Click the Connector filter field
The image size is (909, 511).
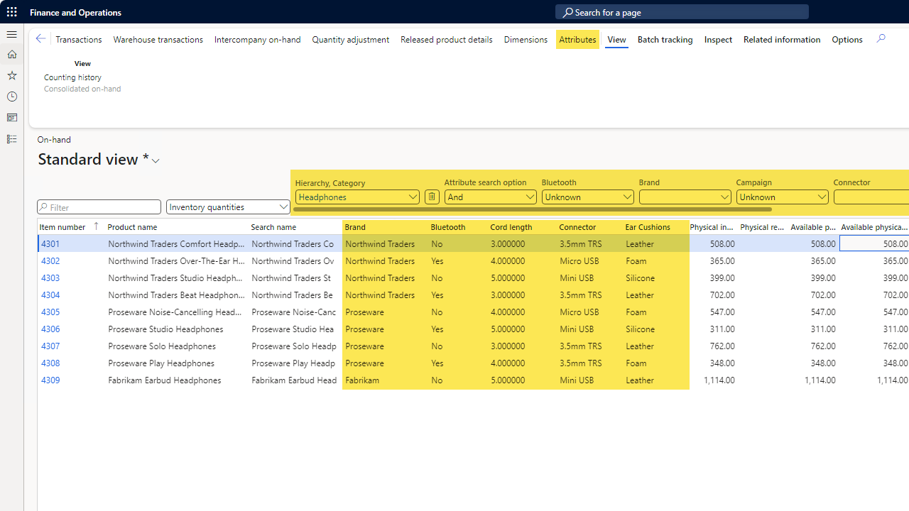[871, 197]
